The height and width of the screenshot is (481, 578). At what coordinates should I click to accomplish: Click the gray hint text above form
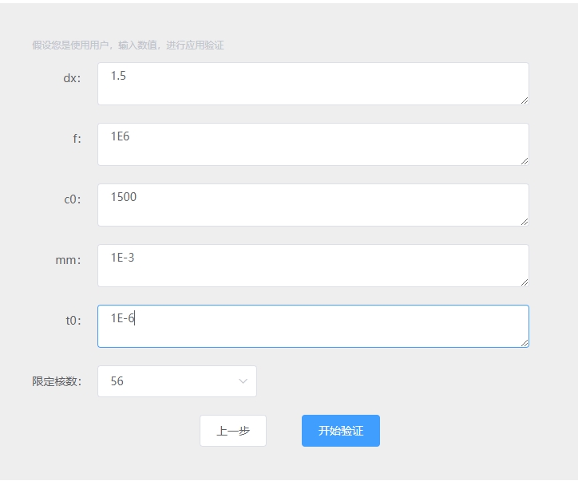(128, 45)
